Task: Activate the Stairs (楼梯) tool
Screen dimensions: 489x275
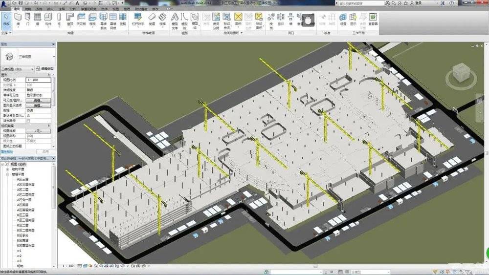Action: pos(162,20)
